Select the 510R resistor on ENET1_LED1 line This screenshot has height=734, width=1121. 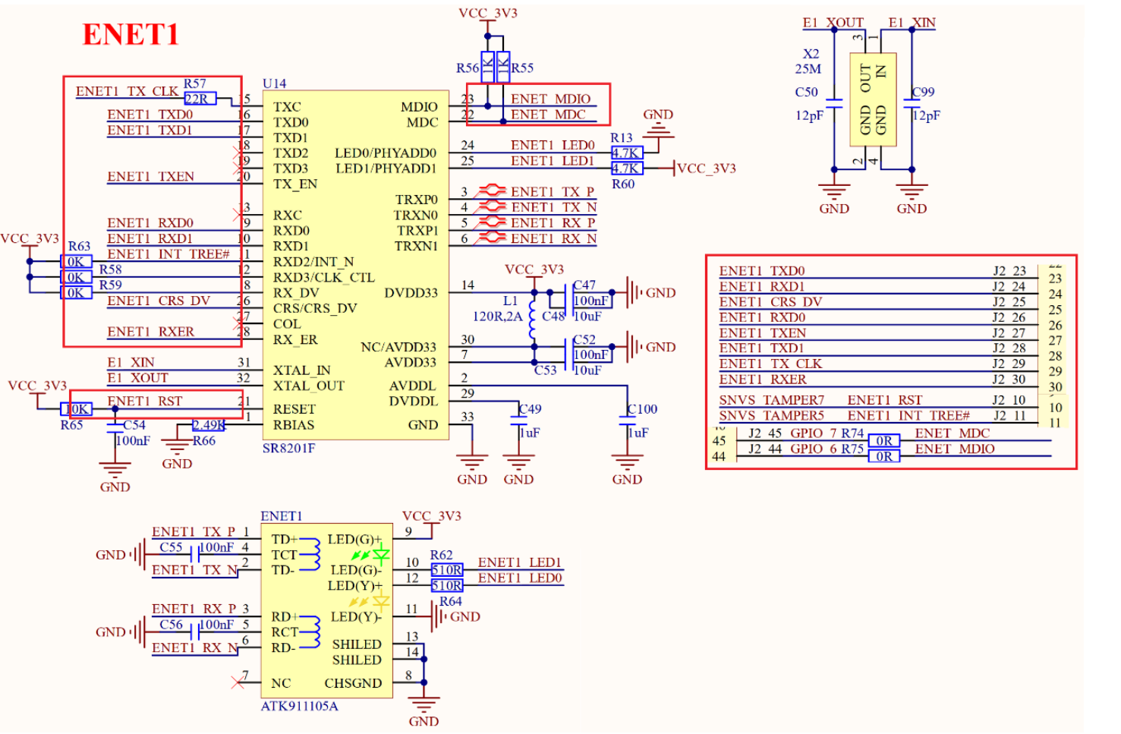(447, 570)
